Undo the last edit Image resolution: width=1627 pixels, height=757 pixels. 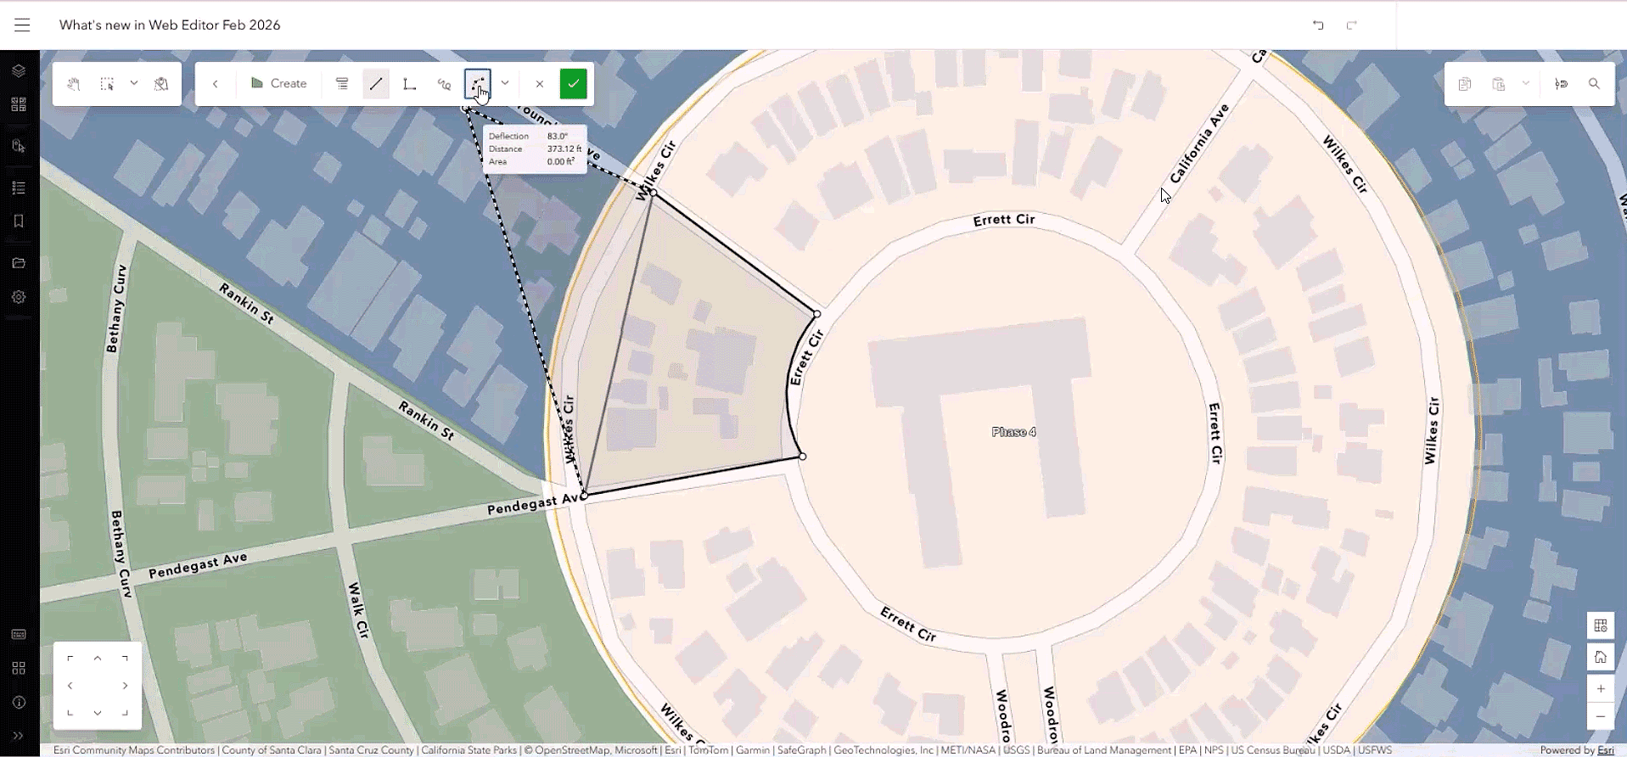click(x=1318, y=25)
